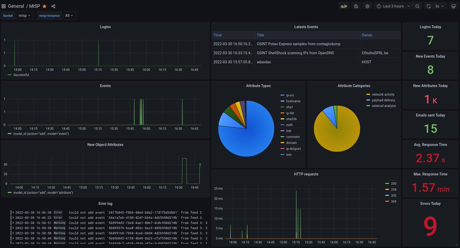This screenshot has height=248, width=460.
Task: Toggle the model="attribute" legend series
Action: point(43,192)
